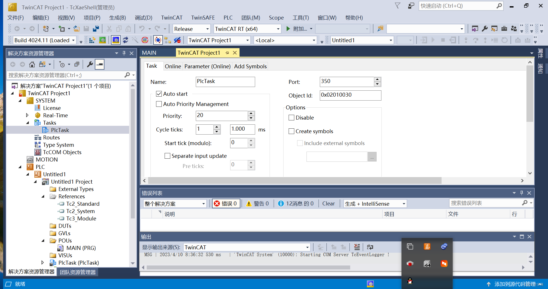The height and width of the screenshot is (289, 548).
Task: Click the Clear button in error list
Action: [328, 203]
